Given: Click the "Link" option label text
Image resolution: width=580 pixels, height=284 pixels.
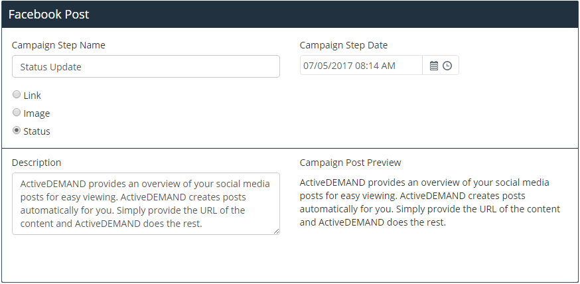Looking at the screenshot, I should (32, 96).
